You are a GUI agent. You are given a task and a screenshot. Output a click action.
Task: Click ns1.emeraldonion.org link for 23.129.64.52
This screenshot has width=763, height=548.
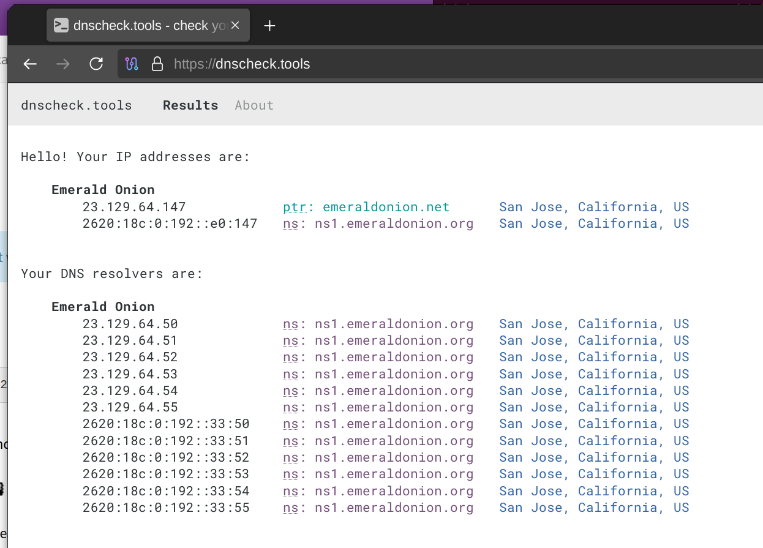(x=378, y=357)
